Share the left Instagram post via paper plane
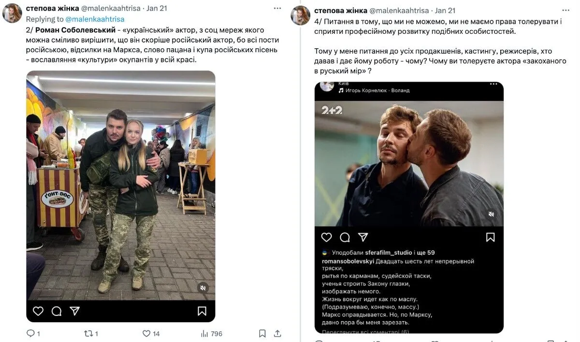Image resolution: width=580 pixels, height=342 pixels. [x=75, y=312]
